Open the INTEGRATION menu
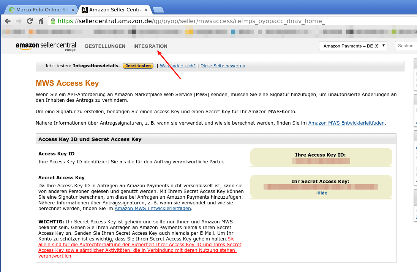The image size is (417, 272). click(x=150, y=46)
